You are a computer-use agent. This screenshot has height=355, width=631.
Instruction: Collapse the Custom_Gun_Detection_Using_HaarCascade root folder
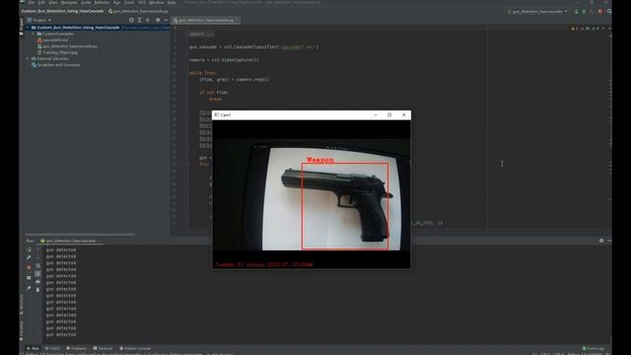point(28,28)
